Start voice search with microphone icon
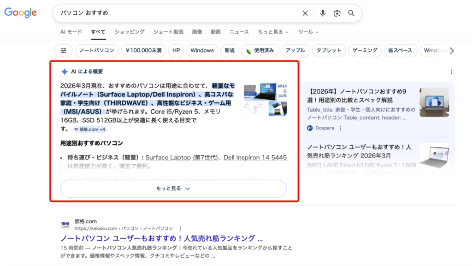Screen dimensions: 472x266 click(x=323, y=13)
